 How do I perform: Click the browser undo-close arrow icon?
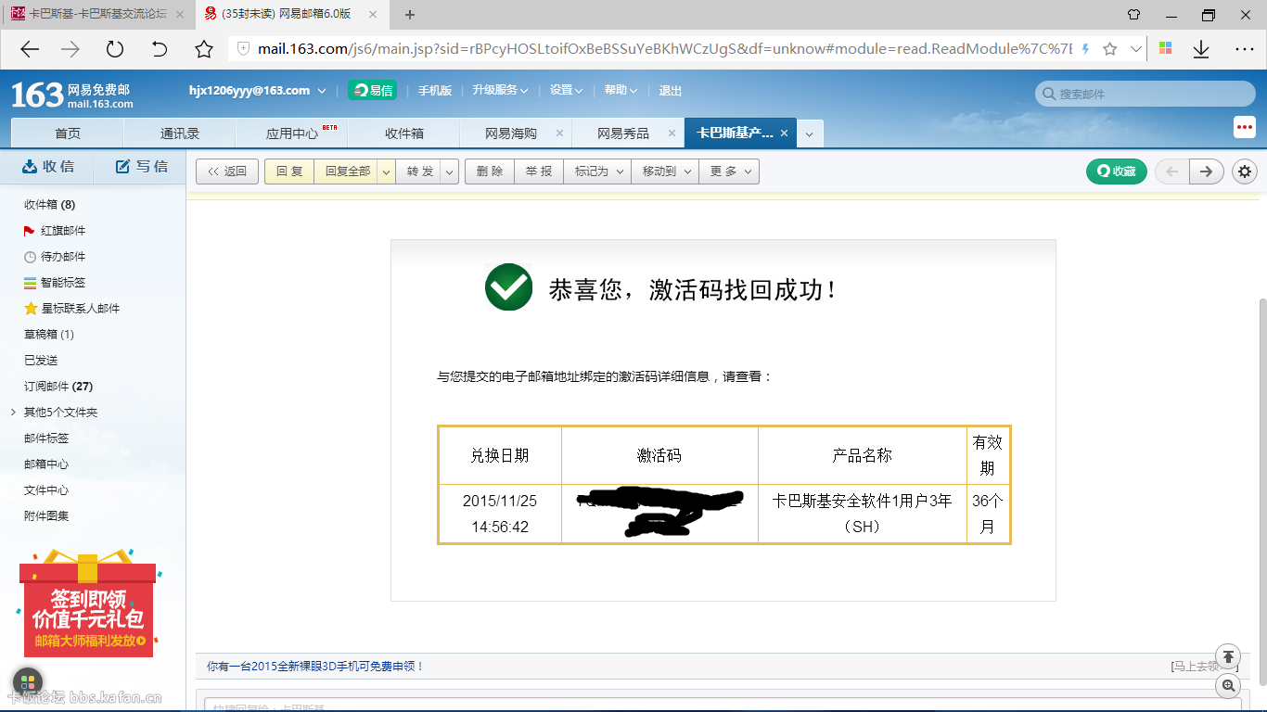click(160, 49)
